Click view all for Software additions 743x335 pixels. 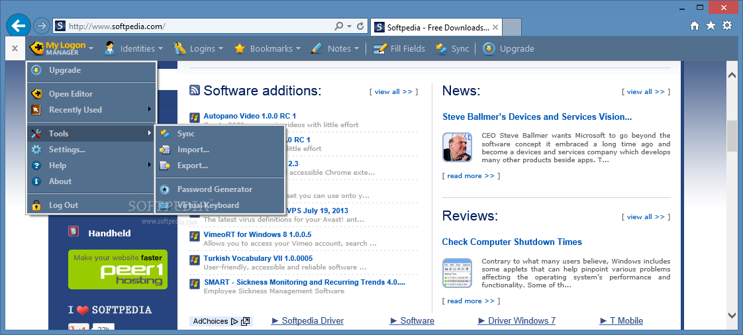coord(393,91)
